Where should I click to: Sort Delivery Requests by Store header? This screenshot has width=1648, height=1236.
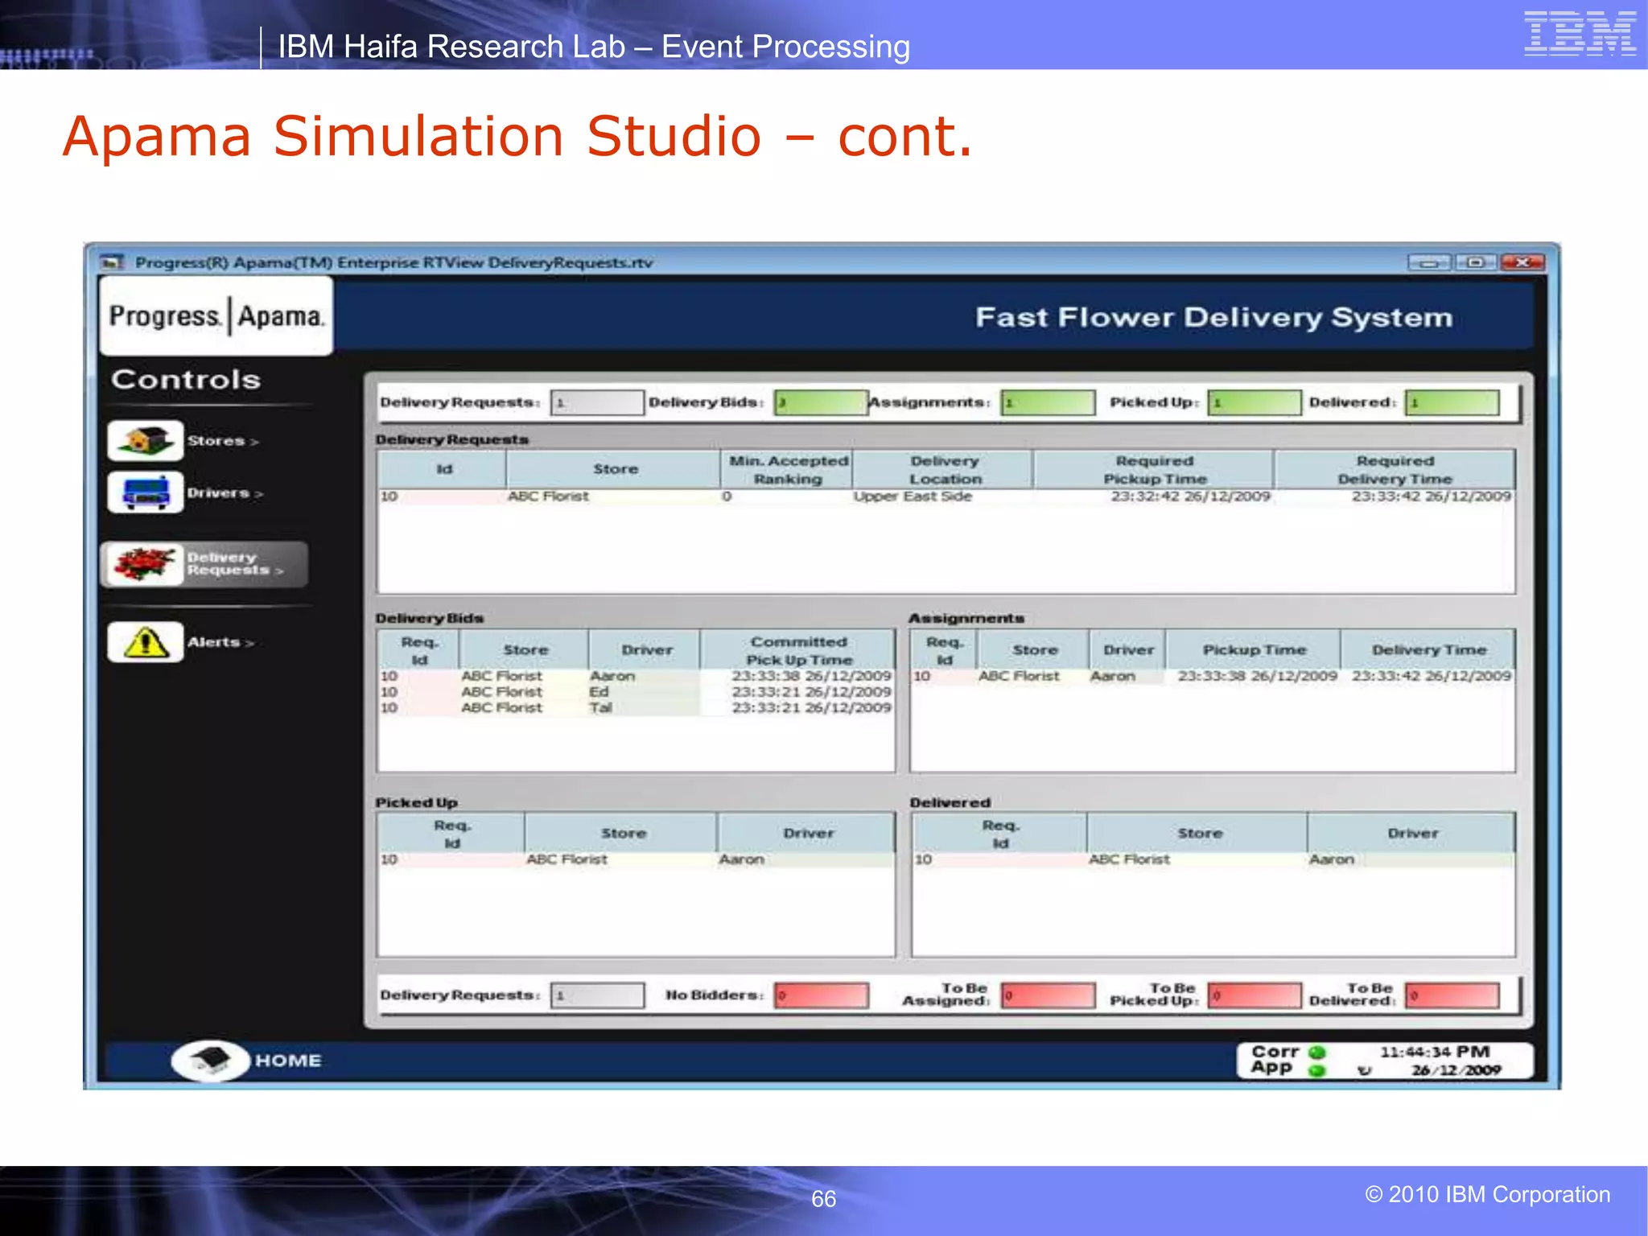tap(614, 469)
